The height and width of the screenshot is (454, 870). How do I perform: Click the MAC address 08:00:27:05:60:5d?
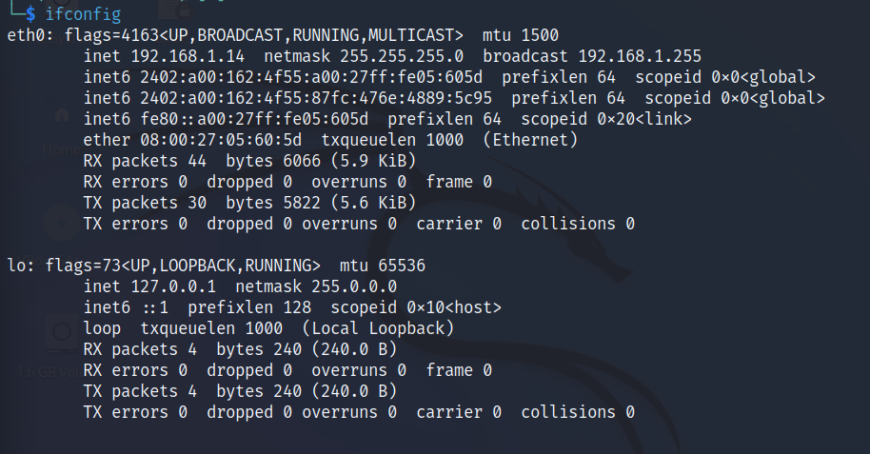pos(221,140)
